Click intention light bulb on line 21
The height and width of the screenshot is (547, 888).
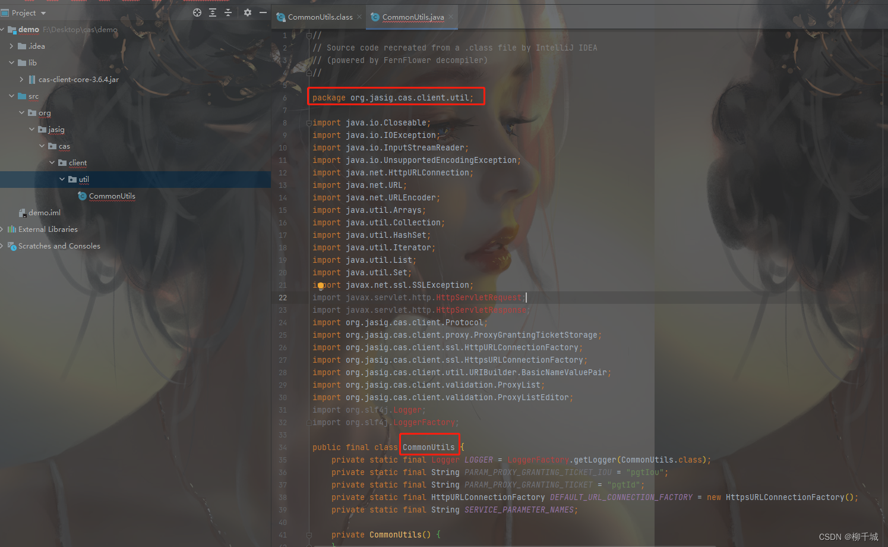321,286
